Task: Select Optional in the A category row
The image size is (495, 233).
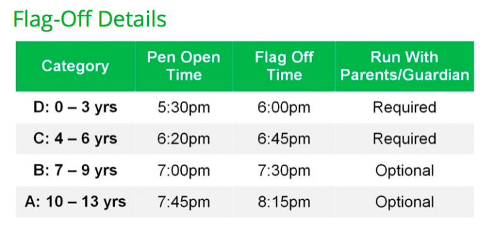Action: [x=404, y=202]
